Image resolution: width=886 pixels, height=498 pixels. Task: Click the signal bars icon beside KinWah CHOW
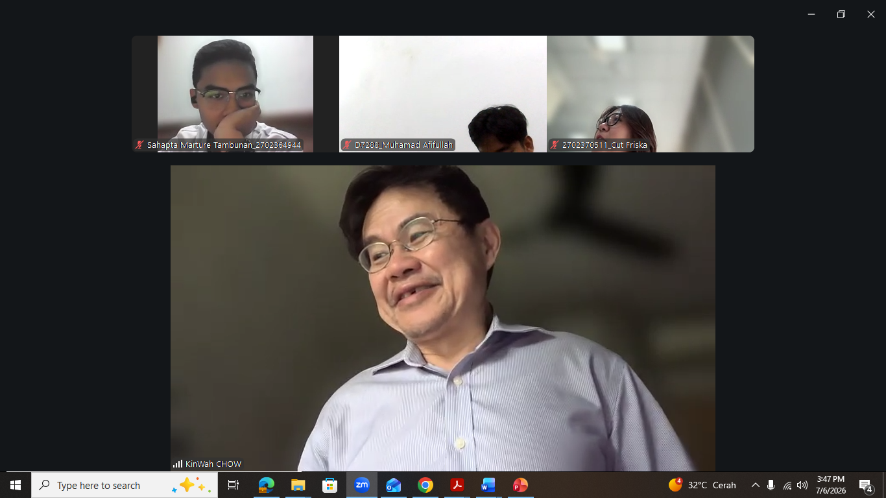177,464
